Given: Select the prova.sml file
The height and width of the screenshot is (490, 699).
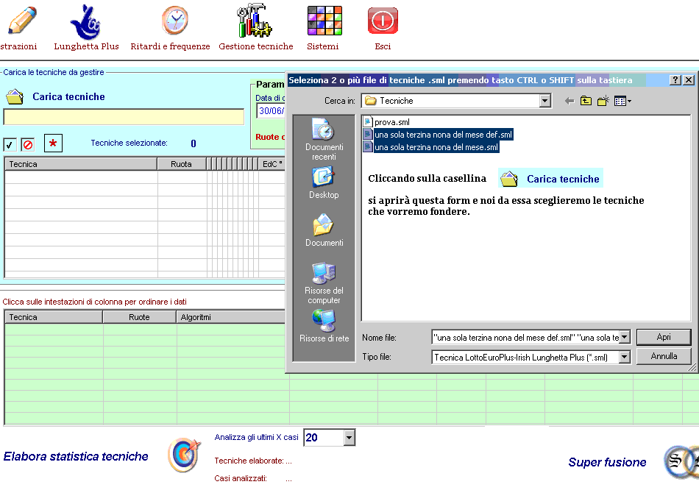Looking at the screenshot, I should [386, 121].
